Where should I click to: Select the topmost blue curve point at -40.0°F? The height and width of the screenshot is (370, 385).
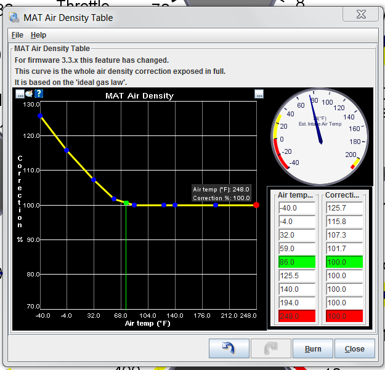(x=40, y=116)
